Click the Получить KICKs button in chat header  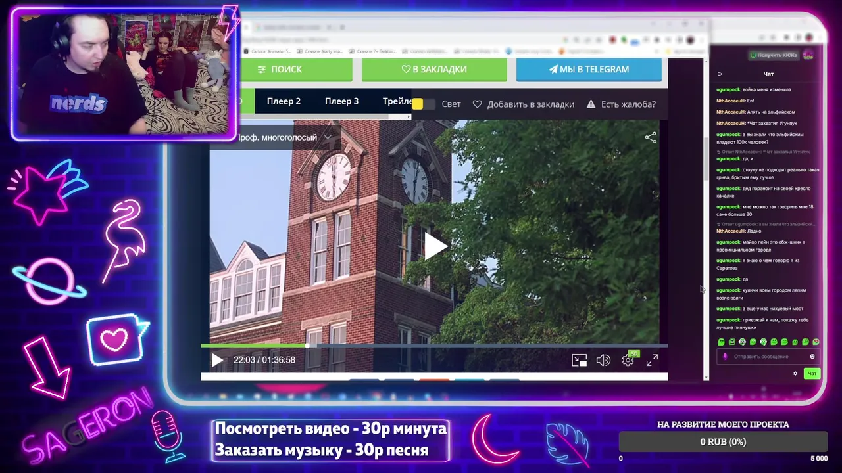(774, 55)
